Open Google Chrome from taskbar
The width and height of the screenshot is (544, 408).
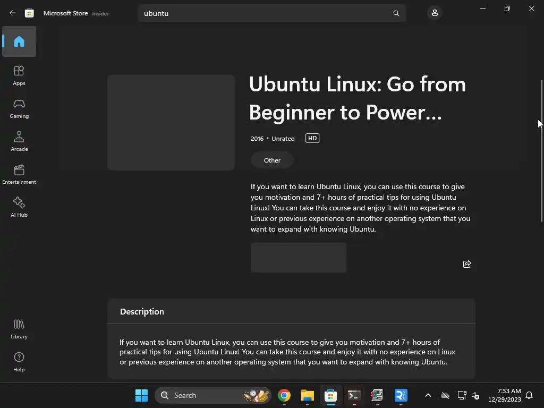(284, 395)
